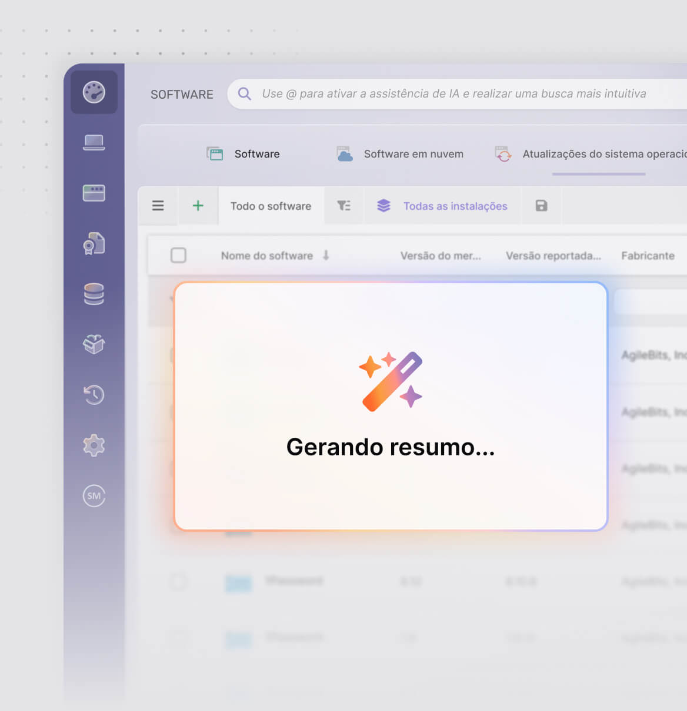Open the software inventory icon in sidebar
Image resolution: width=687 pixels, height=711 pixels.
pos(94,192)
